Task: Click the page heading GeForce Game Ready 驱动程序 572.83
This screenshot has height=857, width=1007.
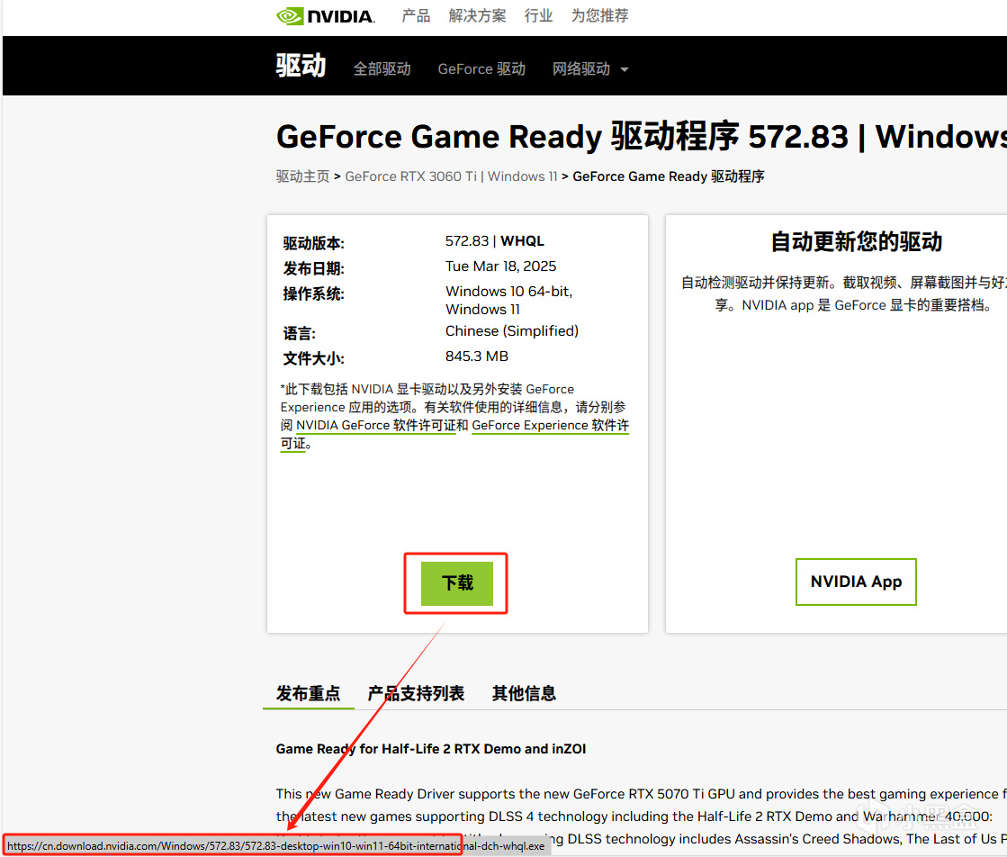Action: (562, 136)
